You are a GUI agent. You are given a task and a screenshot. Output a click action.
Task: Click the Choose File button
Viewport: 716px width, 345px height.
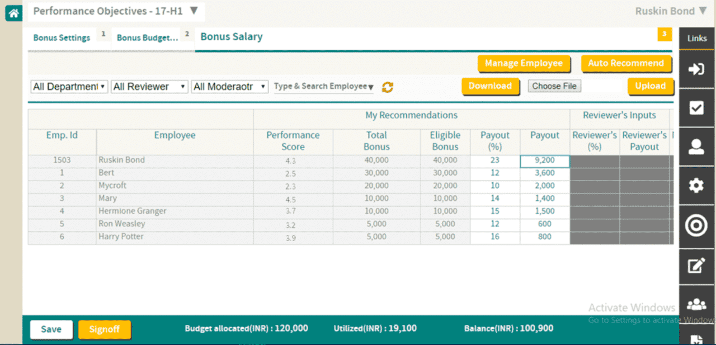point(554,86)
